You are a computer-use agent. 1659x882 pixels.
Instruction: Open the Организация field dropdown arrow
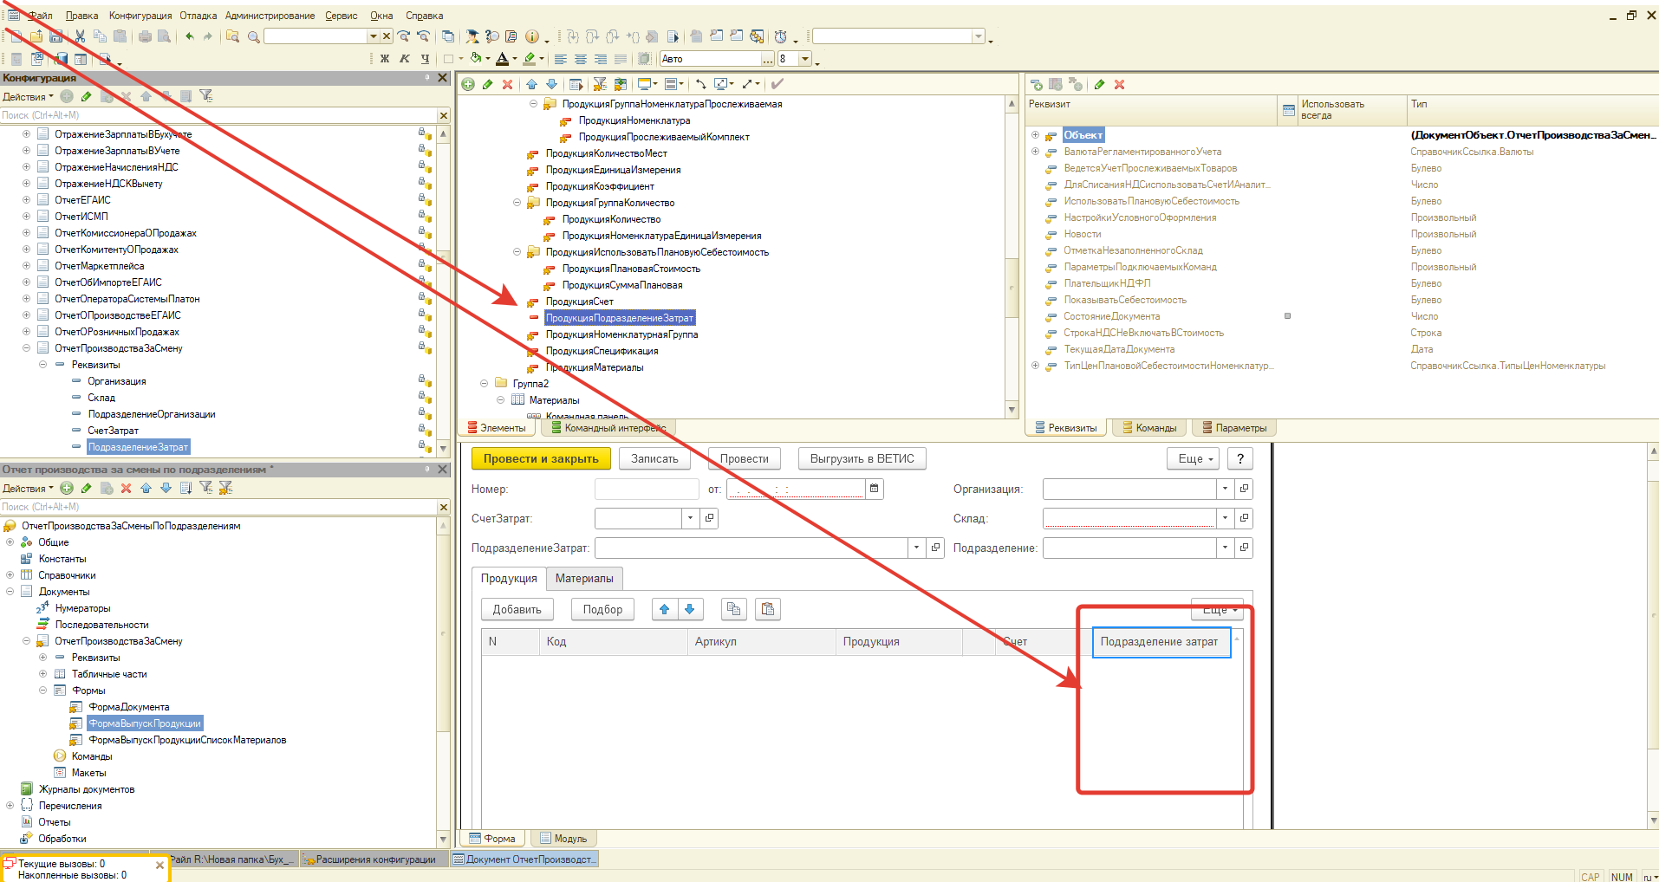1225,489
